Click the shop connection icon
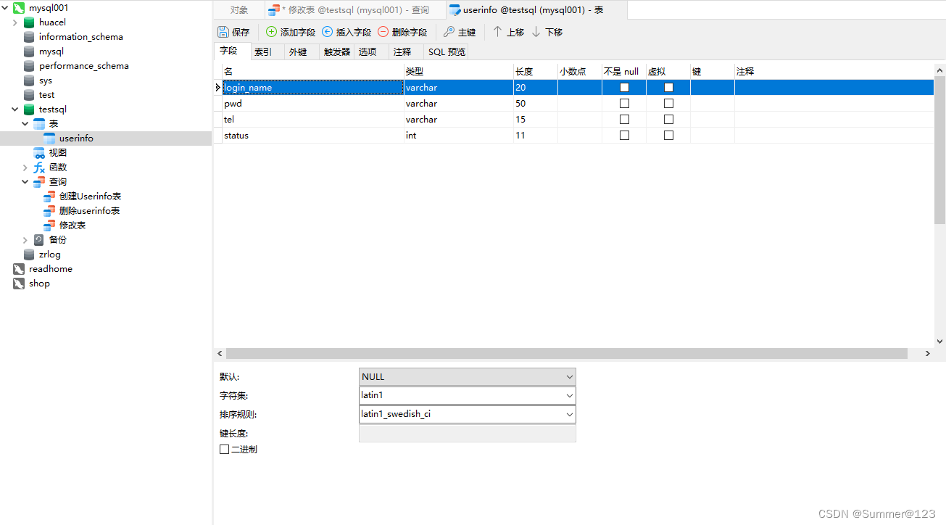Viewport: 946px width, 525px height. 19,284
